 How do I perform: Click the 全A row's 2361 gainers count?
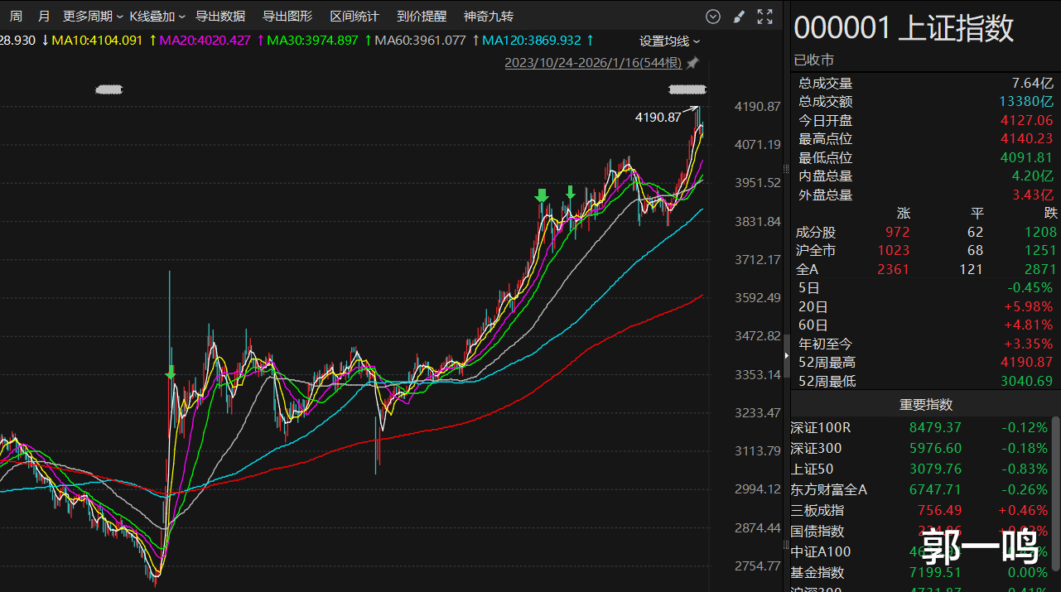tap(893, 270)
